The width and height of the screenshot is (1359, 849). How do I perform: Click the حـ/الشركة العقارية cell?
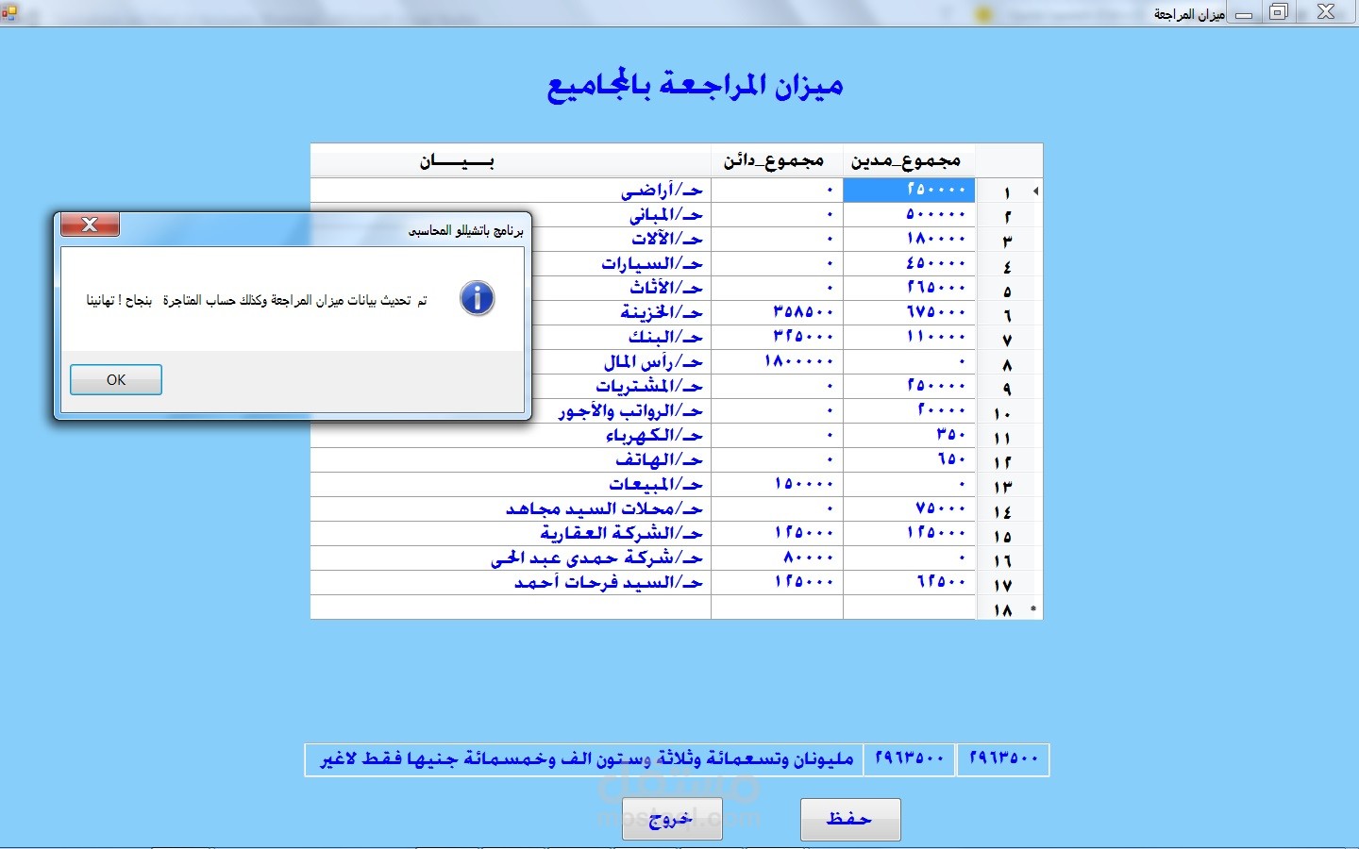(511, 534)
